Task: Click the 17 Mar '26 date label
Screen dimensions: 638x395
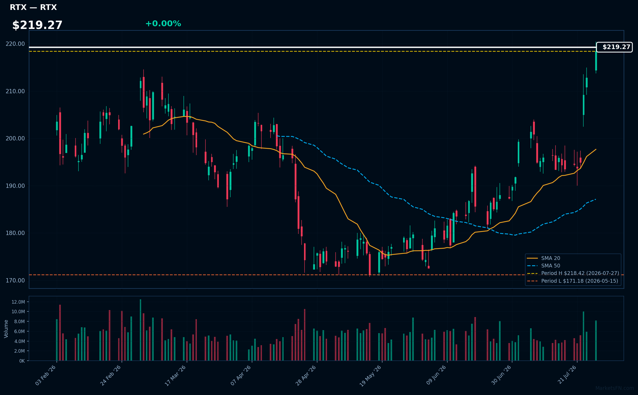Action: tap(175, 375)
